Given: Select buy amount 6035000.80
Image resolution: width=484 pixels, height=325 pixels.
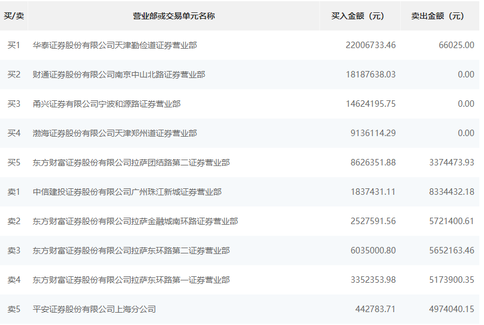Looking at the screenshot, I should 373,250.
